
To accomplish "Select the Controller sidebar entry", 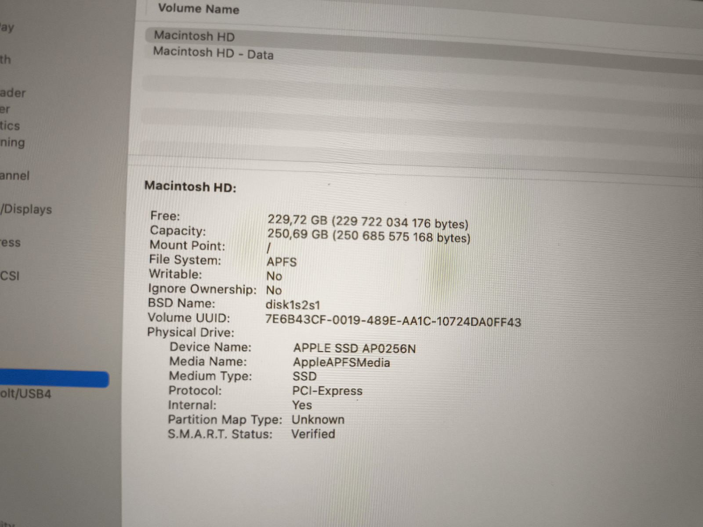I will (x=5, y=109).
